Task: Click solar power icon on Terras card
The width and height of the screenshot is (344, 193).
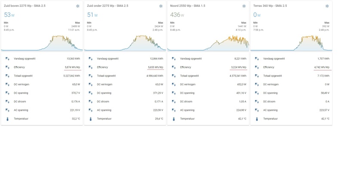Action: [x=327, y=6]
